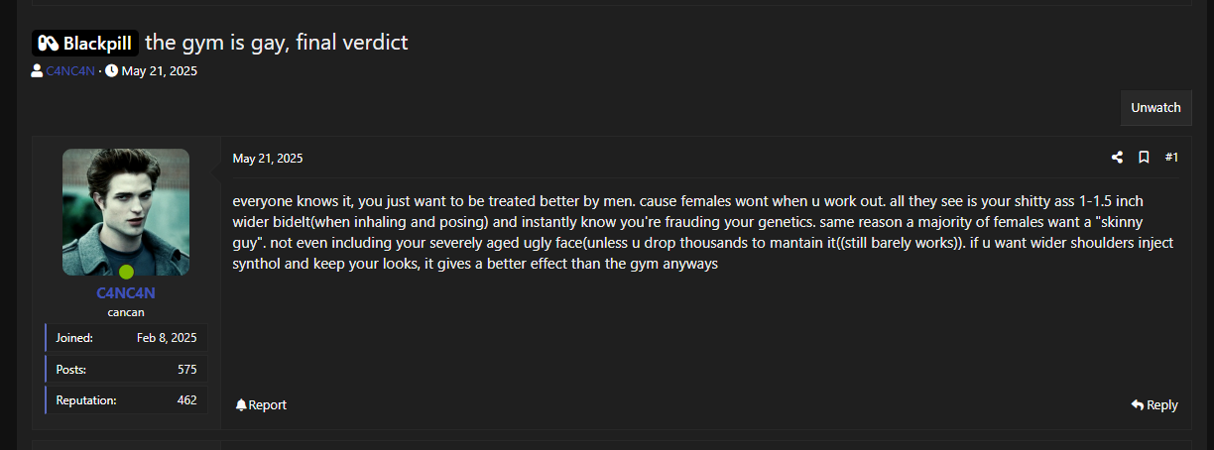This screenshot has height=450, width=1214.
Task: Click the Report link text
Action: coord(268,404)
